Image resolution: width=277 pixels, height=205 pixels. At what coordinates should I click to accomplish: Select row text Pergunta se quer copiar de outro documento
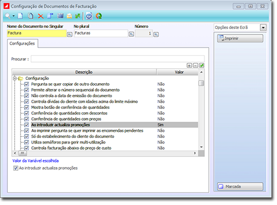70,84
